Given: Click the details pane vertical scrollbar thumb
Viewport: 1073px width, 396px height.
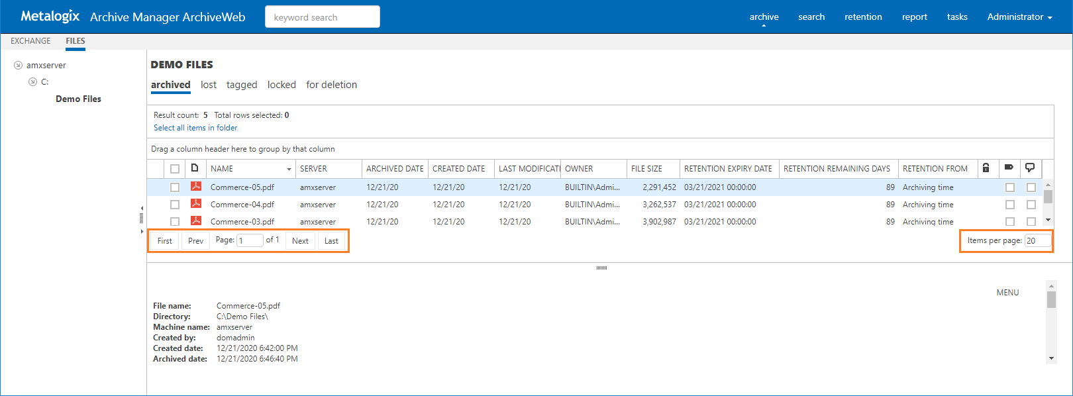Looking at the screenshot, I should [x=1051, y=300].
